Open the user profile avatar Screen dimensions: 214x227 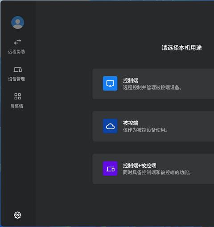pos(18,22)
